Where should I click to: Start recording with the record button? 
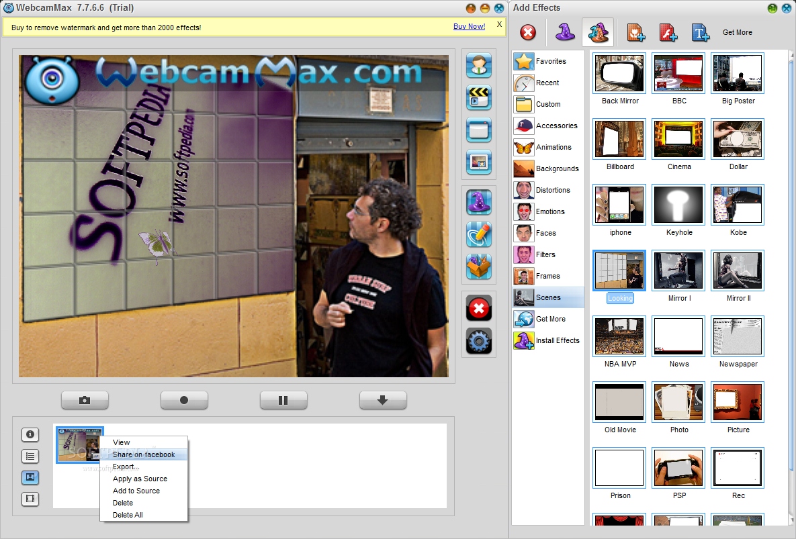[184, 400]
